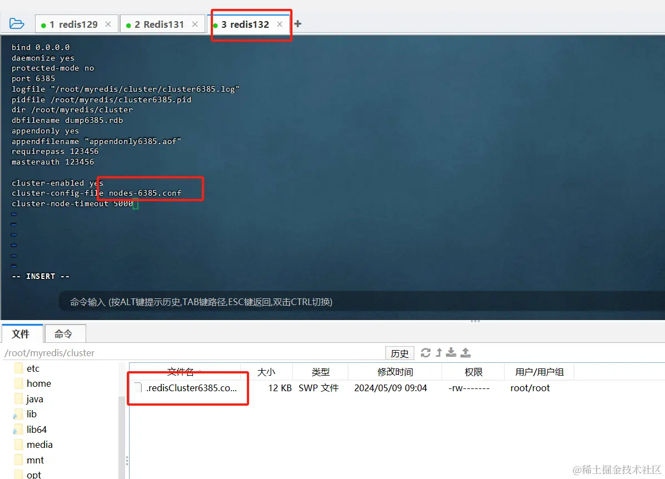Sort by 修改时间 column header
Image resolution: width=665 pixels, height=479 pixels.
click(x=395, y=372)
